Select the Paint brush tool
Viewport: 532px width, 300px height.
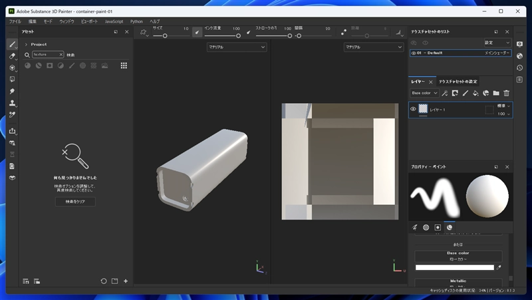click(12, 44)
